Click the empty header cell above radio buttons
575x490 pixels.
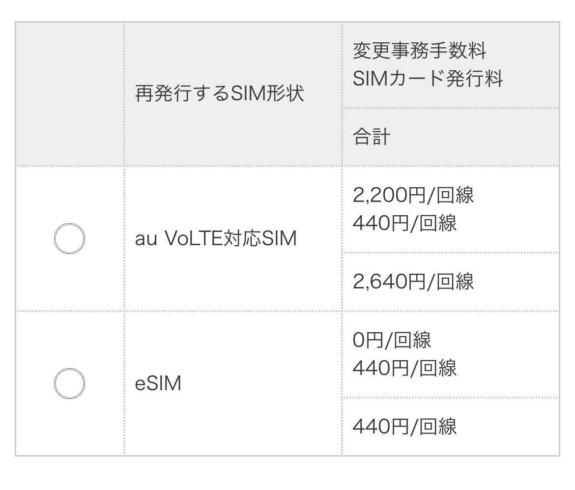pos(69,93)
